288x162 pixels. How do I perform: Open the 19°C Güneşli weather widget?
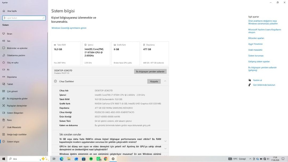[x=237, y=159]
